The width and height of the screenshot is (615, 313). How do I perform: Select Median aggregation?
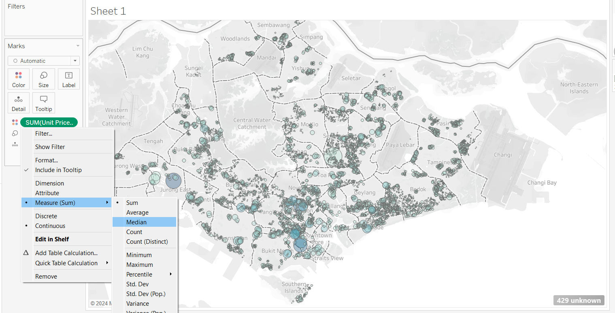click(136, 222)
